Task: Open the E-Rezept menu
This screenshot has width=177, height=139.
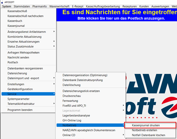Action: pos(78,6)
